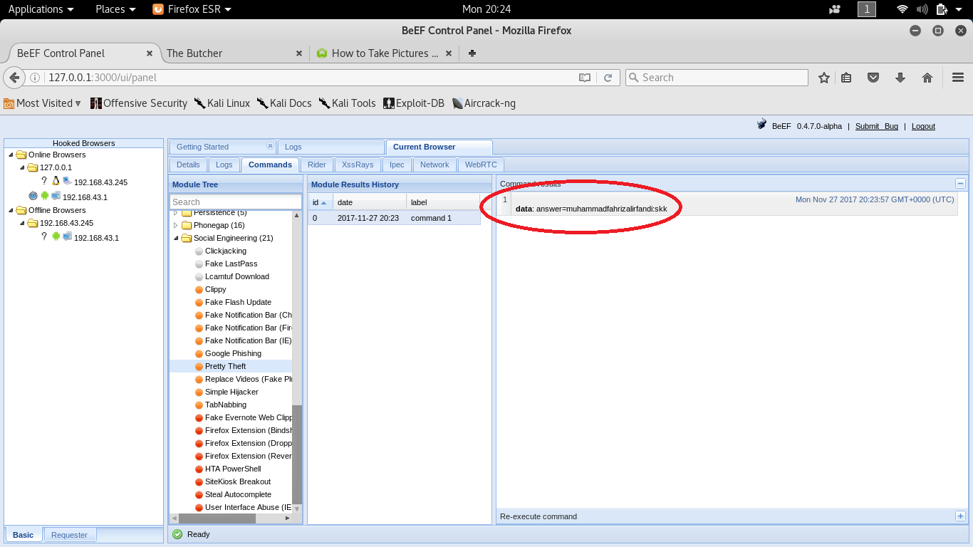Open the Wi-Fi status icon in top bar

click(x=902, y=9)
